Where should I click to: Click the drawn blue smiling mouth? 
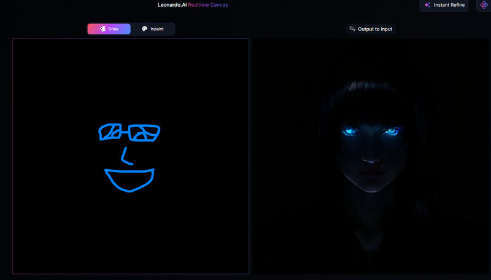coord(130,179)
